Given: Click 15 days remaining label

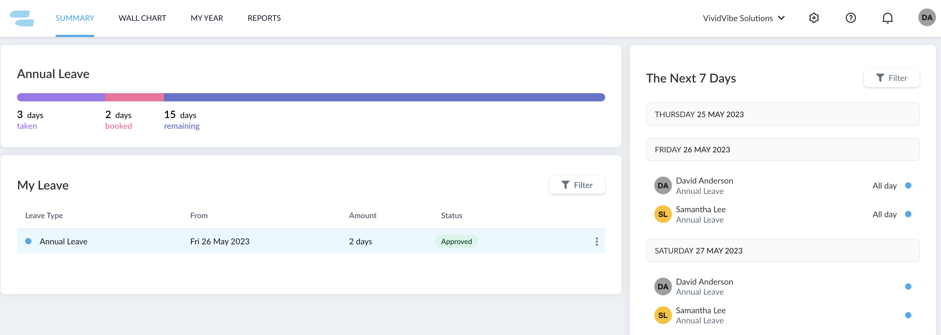Looking at the screenshot, I should coord(182,120).
